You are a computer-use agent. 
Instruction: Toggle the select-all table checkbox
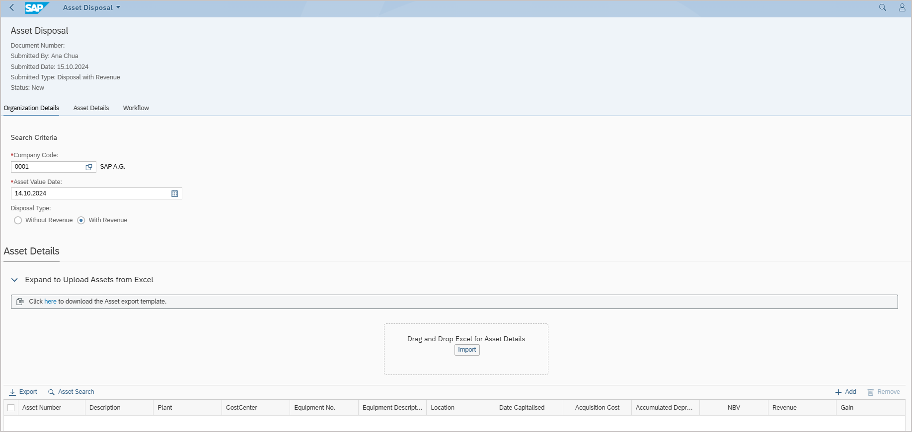(11, 408)
